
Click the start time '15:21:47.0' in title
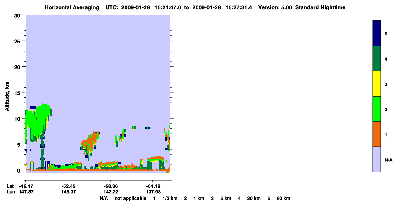169,7
